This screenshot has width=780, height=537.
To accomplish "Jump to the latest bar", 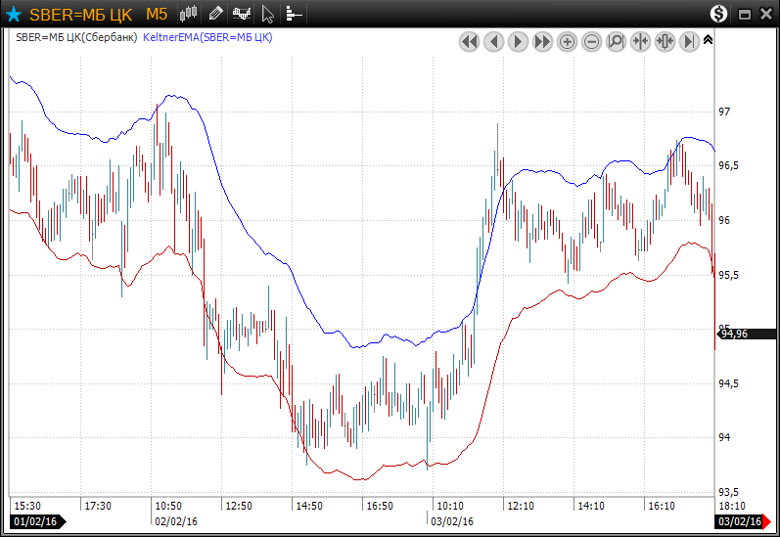I will (689, 41).
